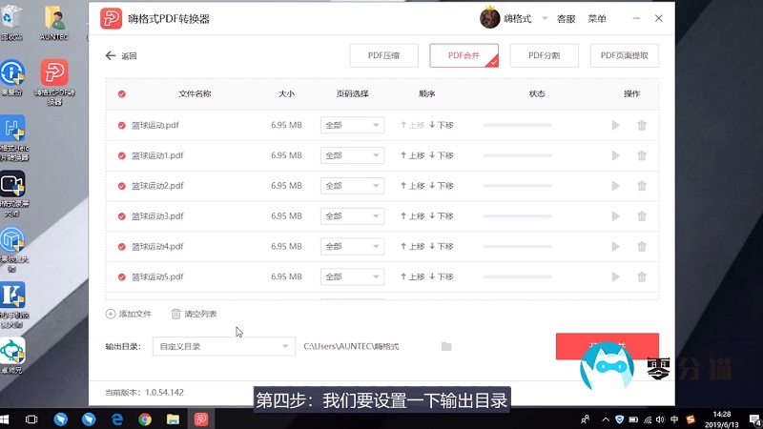This screenshot has width=763, height=429.
Task: Toggle the checkbox for 篮球运动5.pdf
Action: (121, 277)
